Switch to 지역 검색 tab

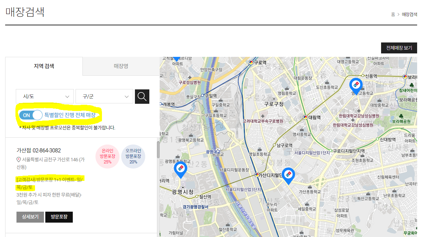coord(44,66)
